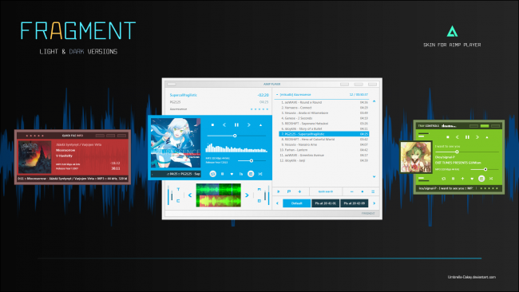Click playlist scroll-down chevron

[374, 176]
